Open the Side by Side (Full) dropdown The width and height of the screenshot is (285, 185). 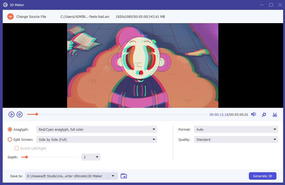point(97,140)
